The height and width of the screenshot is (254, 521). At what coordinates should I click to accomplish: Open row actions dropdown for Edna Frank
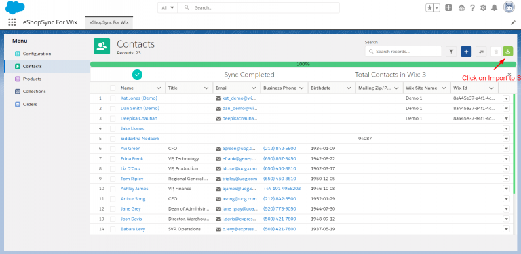point(506,159)
